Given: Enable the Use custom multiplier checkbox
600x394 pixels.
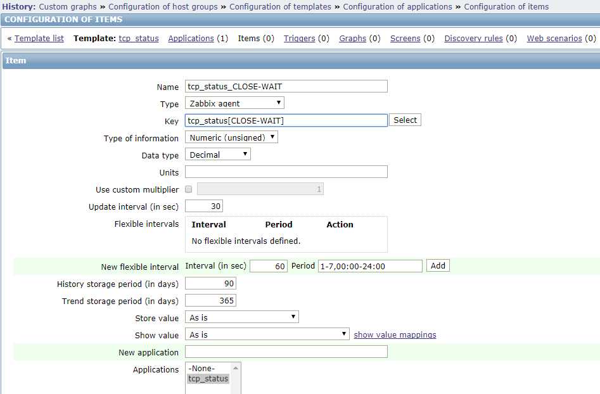Looking at the screenshot, I should (189, 189).
